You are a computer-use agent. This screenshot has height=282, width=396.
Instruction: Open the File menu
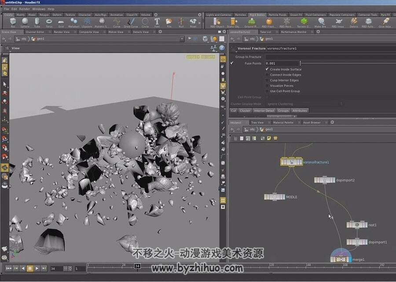[x=7, y=9]
